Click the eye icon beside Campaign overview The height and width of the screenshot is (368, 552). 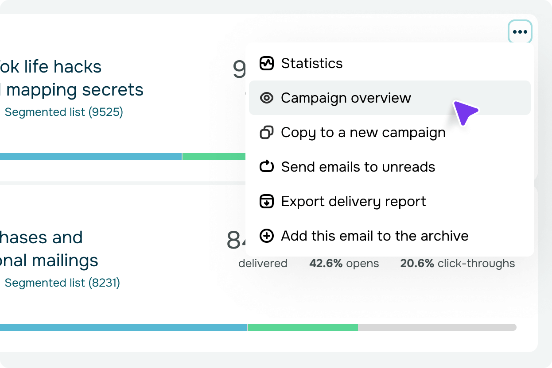pyautogui.click(x=266, y=98)
